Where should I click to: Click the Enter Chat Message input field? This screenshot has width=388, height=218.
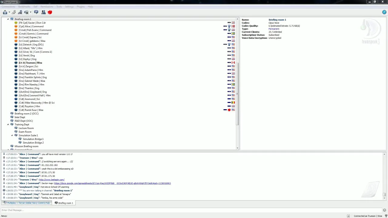[x=191, y=210]
